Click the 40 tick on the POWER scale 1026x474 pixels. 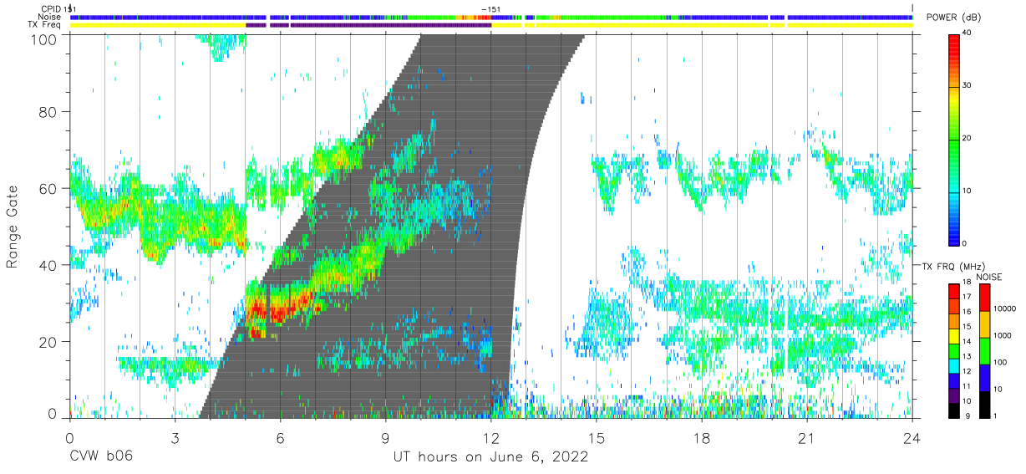coord(968,33)
